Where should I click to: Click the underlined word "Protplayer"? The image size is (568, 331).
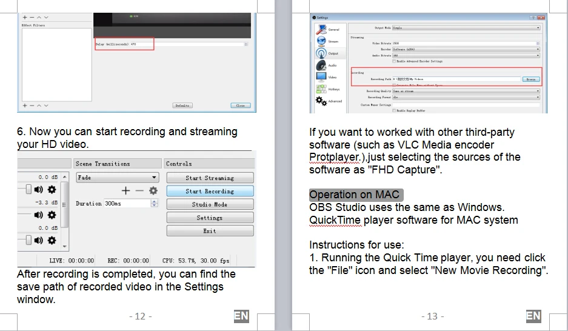[x=333, y=157]
